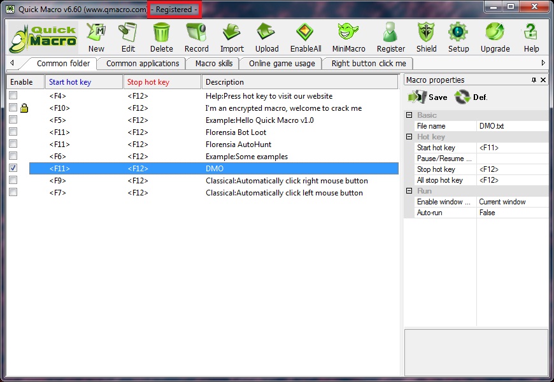Pin the Macro properties panel
554x382 pixels.
pyautogui.click(x=534, y=80)
